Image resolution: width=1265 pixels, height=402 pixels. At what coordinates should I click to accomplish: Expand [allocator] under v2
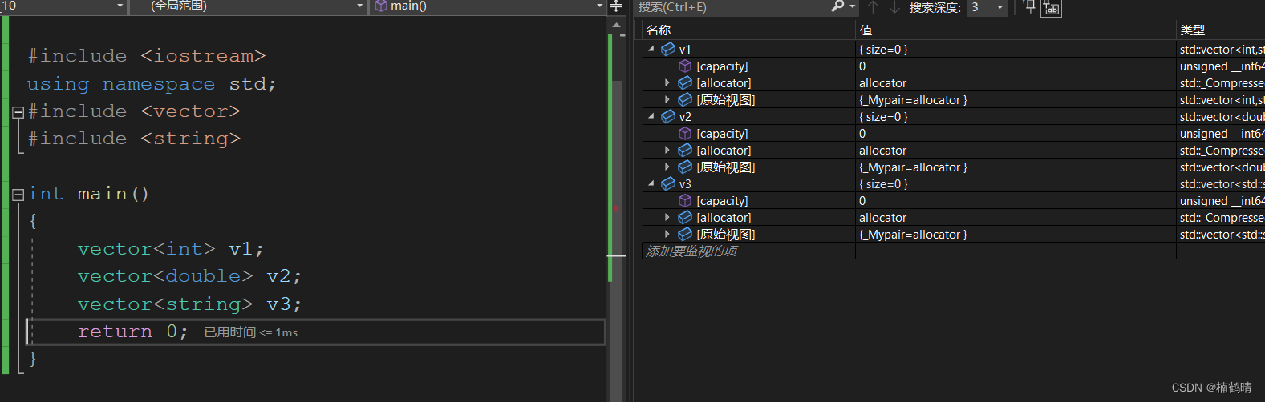click(667, 150)
